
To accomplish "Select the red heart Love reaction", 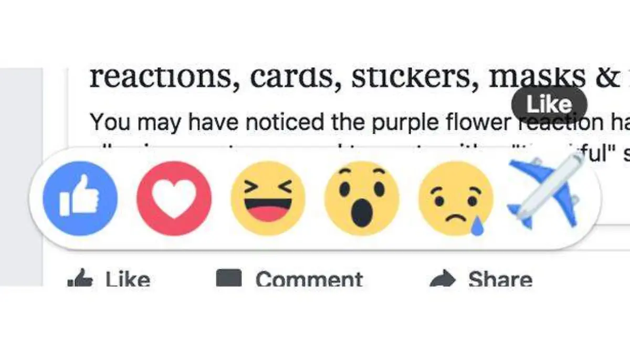I will coord(174,198).
